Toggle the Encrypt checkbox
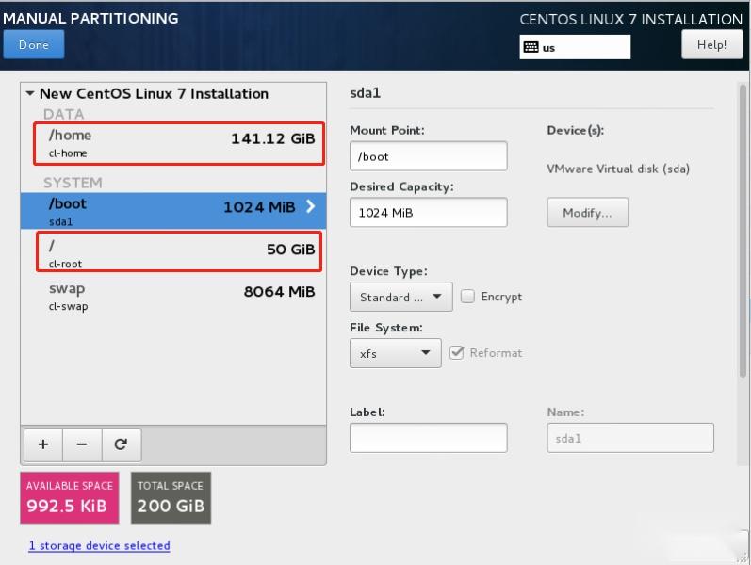Viewport: 751px width, 565px height. click(467, 297)
